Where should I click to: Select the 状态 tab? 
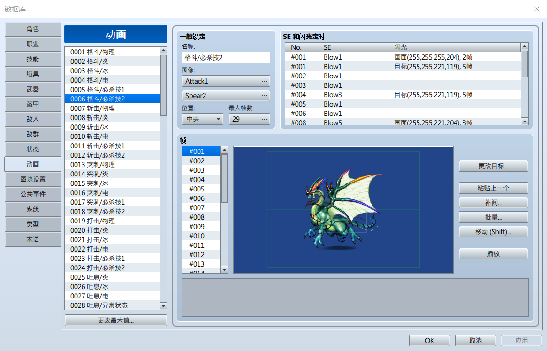coord(32,149)
